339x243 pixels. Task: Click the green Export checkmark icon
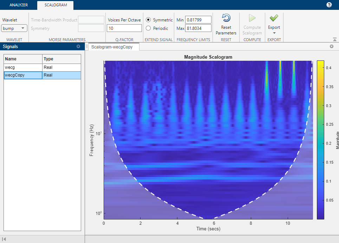(274, 18)
